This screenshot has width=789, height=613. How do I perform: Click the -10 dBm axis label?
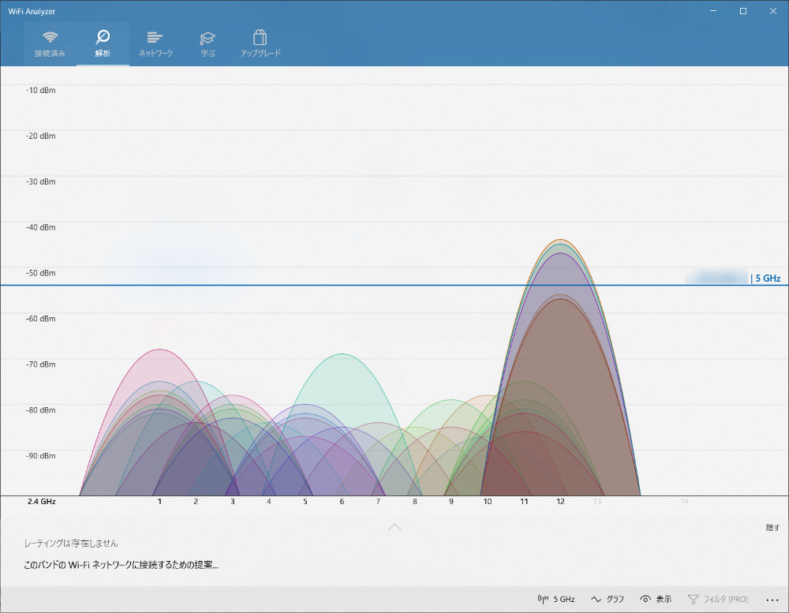pos(41,90)
